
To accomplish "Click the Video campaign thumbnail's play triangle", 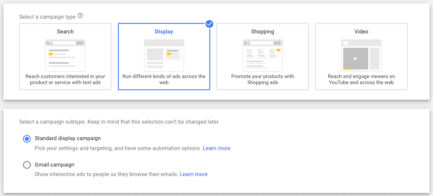I will click(356, 59).
